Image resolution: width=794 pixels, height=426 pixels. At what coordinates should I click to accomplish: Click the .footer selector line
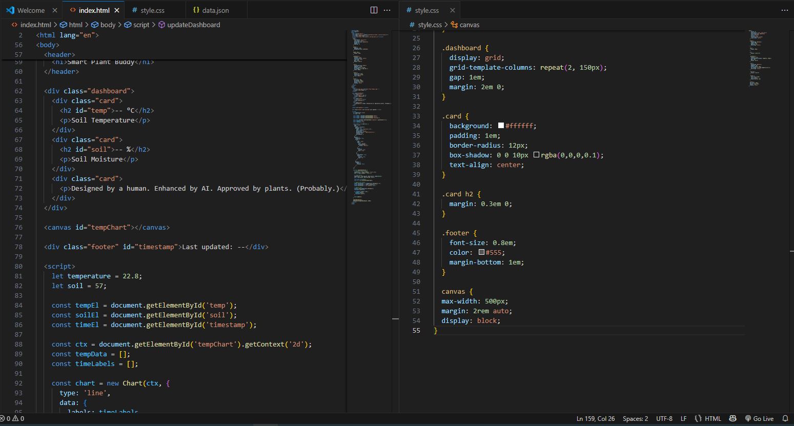[x=455, y=233]
